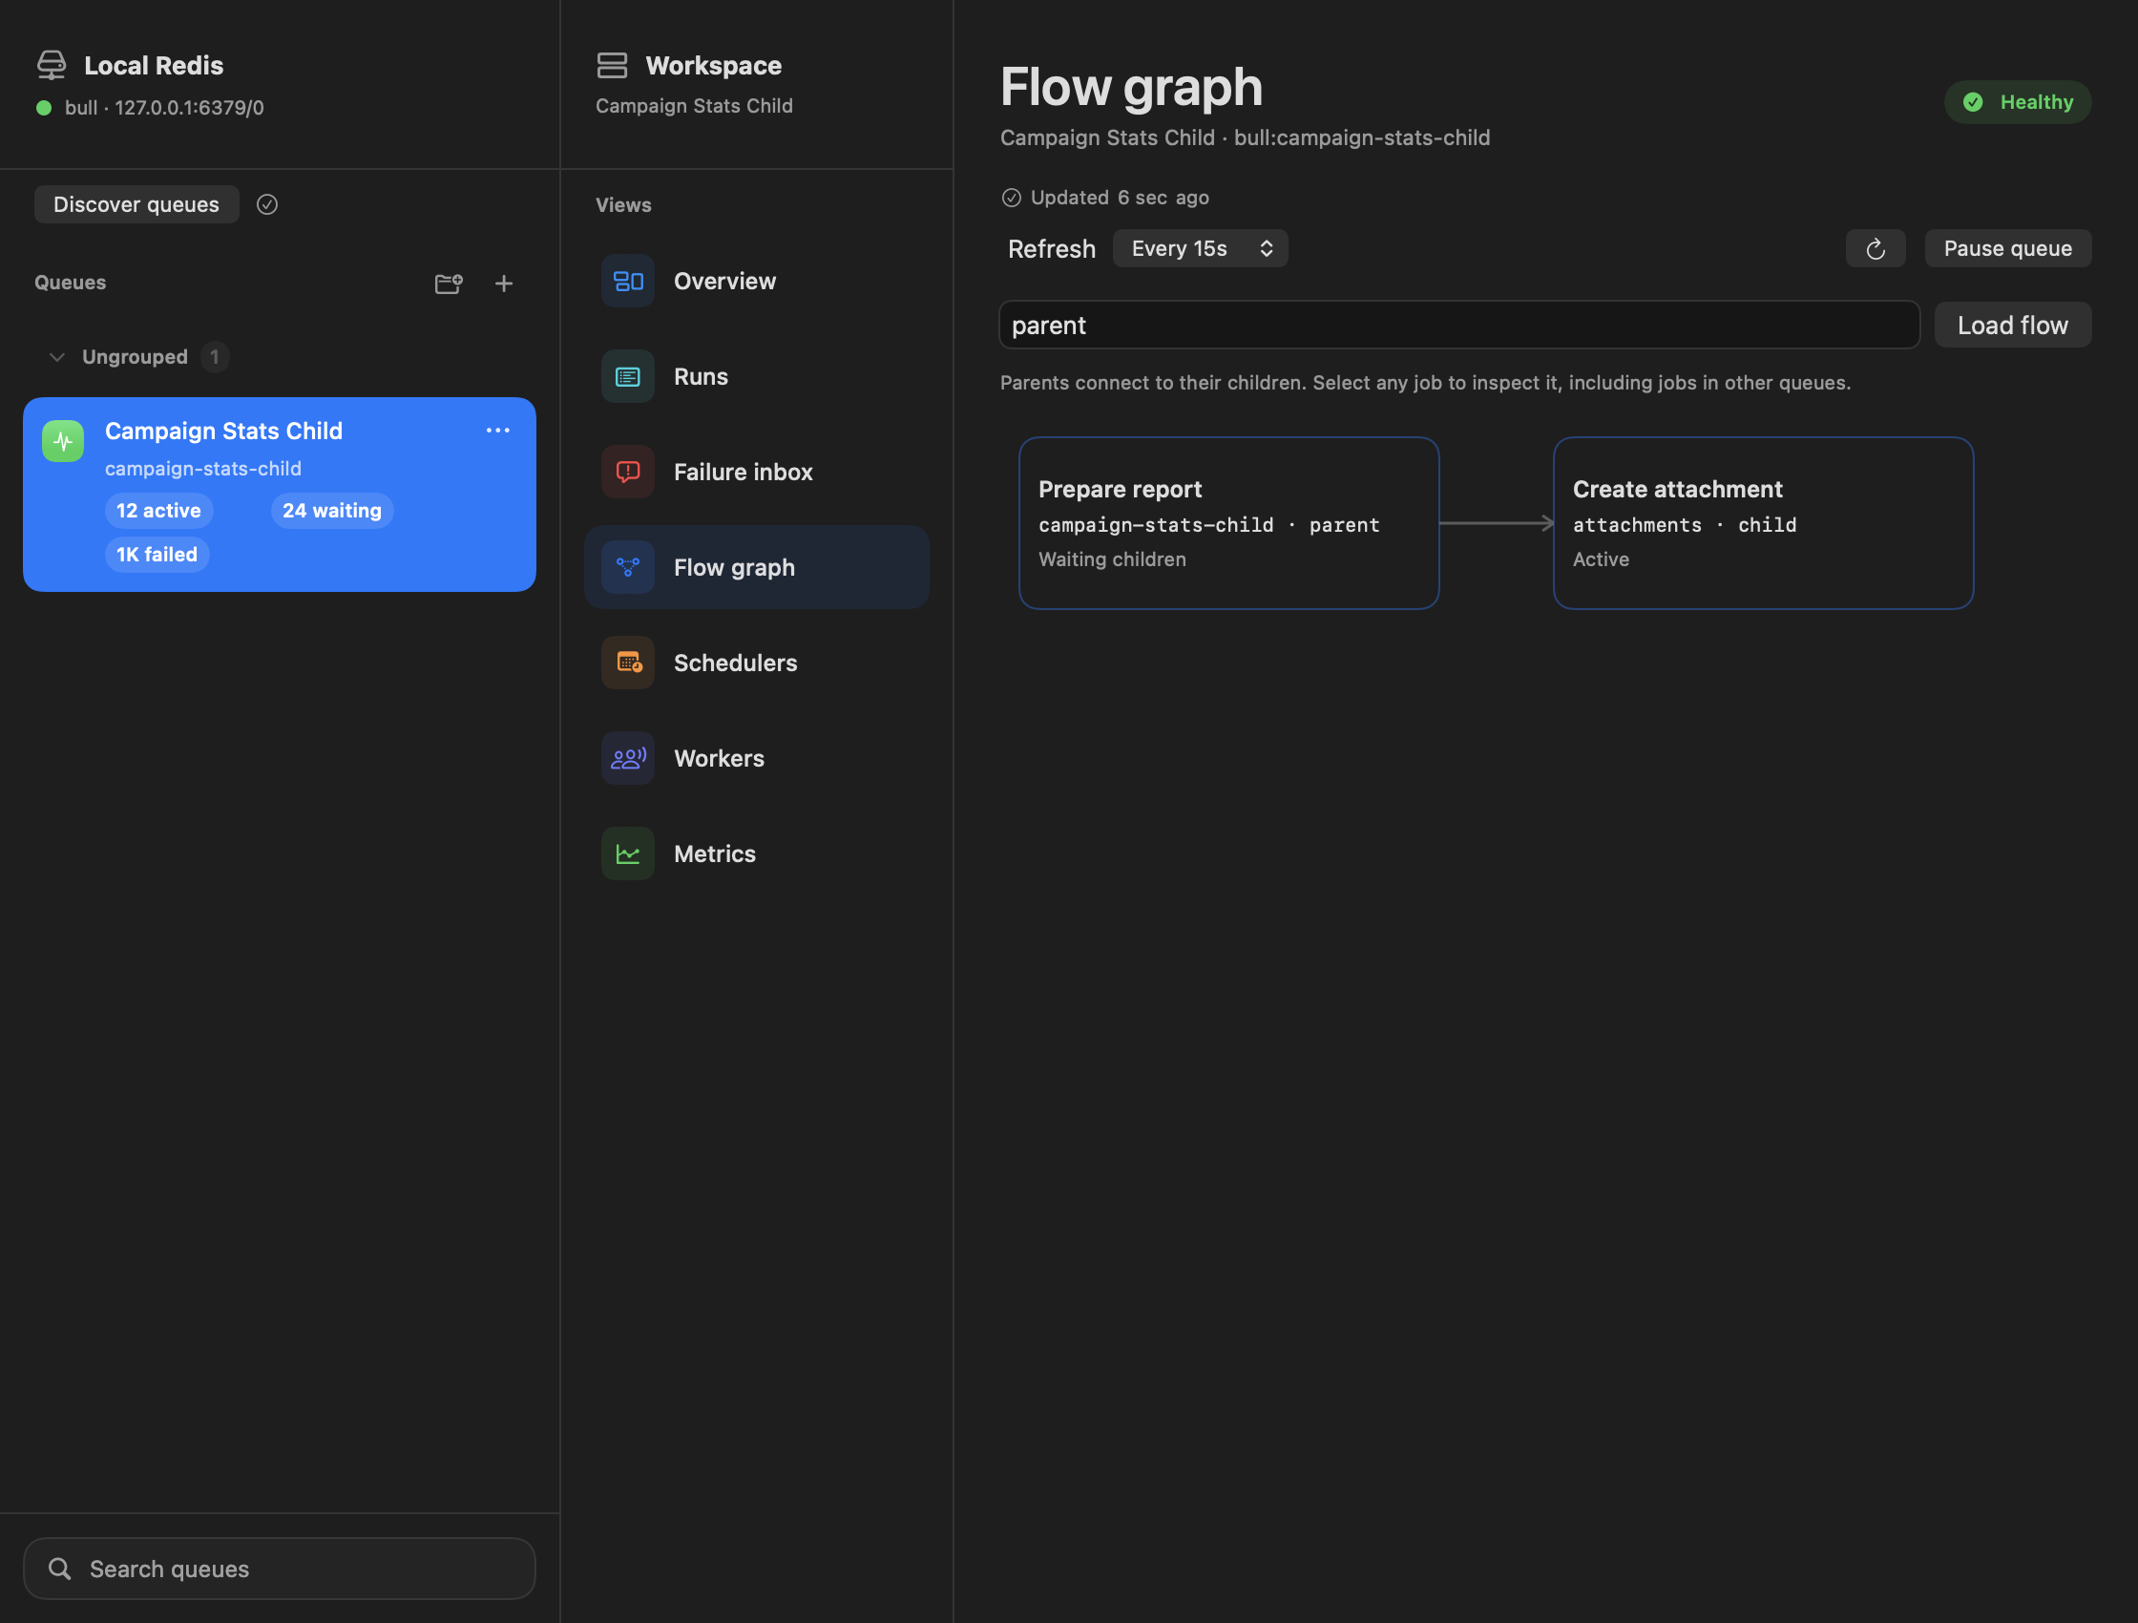Click the Workspace stack icon
This screenshot has width=2138, height=1623.
point(612,65)
